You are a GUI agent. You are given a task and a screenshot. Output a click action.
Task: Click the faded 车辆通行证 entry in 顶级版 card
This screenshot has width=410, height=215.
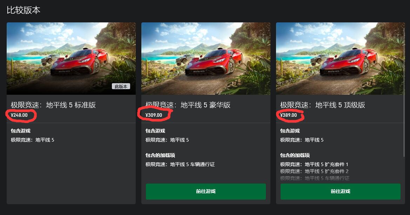click(x=315, y=178)
